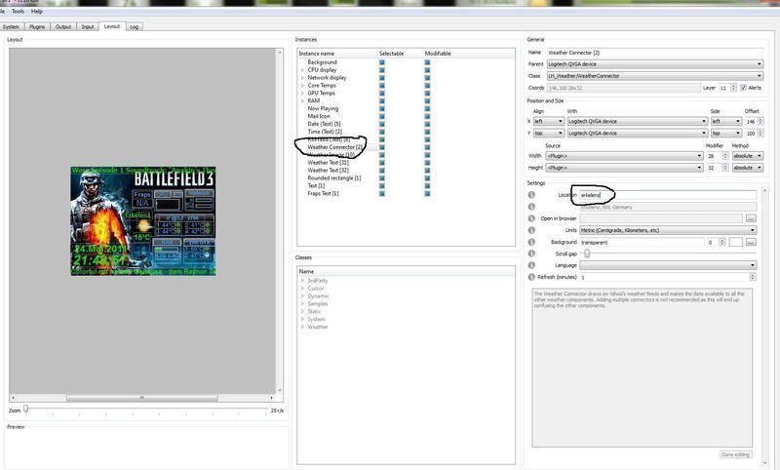Toggle Selectable for Weather Connector [2]
The width and height of the screenshot is (780, 470).
click(x=382, y=147)
